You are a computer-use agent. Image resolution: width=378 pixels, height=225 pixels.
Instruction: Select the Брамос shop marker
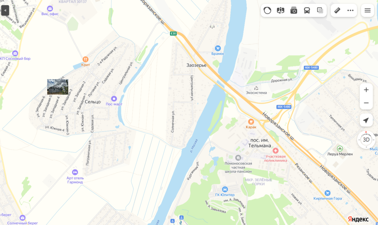218,48
